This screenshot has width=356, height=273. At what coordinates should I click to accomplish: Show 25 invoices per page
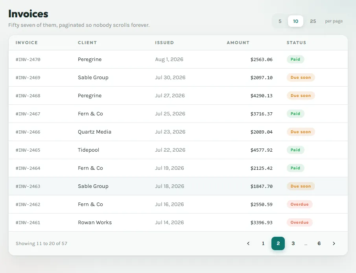click(313, 21)
